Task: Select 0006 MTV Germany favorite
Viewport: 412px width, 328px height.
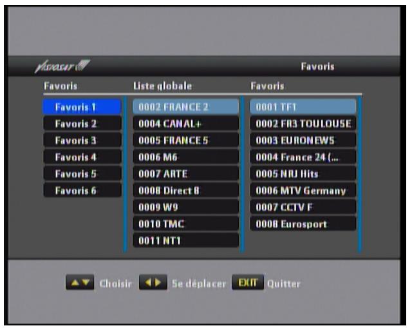Action: [x=303, y=191]
